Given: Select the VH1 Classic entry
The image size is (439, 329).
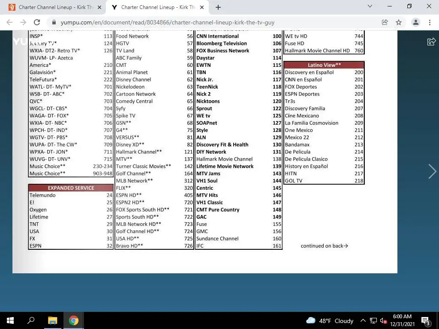Looking at the screenshot, I should pyautogui.click(x=238, y=202).
